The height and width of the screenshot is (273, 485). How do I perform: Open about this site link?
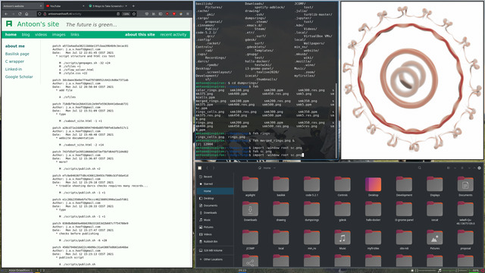pos(139,35)
